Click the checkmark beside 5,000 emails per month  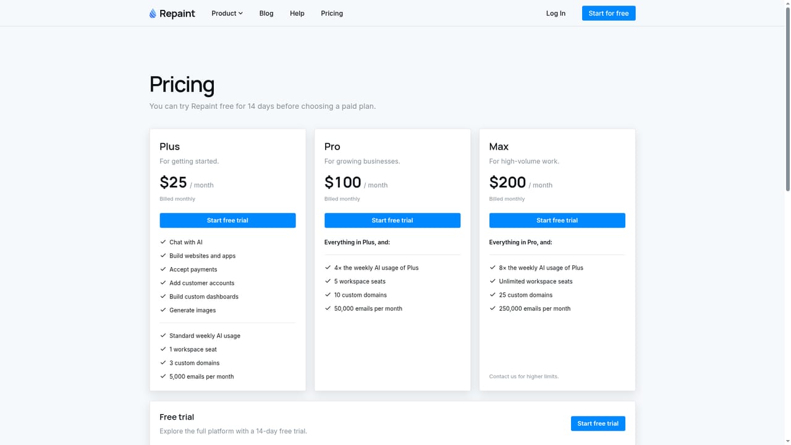point(163,376)
